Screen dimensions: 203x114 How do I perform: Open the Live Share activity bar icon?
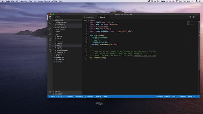pos(50,45)
